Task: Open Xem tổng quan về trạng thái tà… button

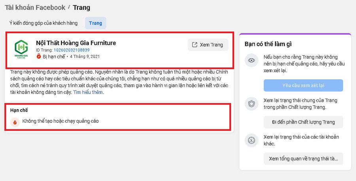Action: coord(303,159)
